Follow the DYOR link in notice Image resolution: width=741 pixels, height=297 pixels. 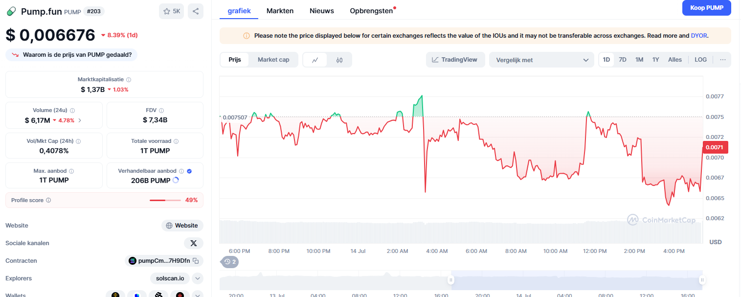click(698, 36)
